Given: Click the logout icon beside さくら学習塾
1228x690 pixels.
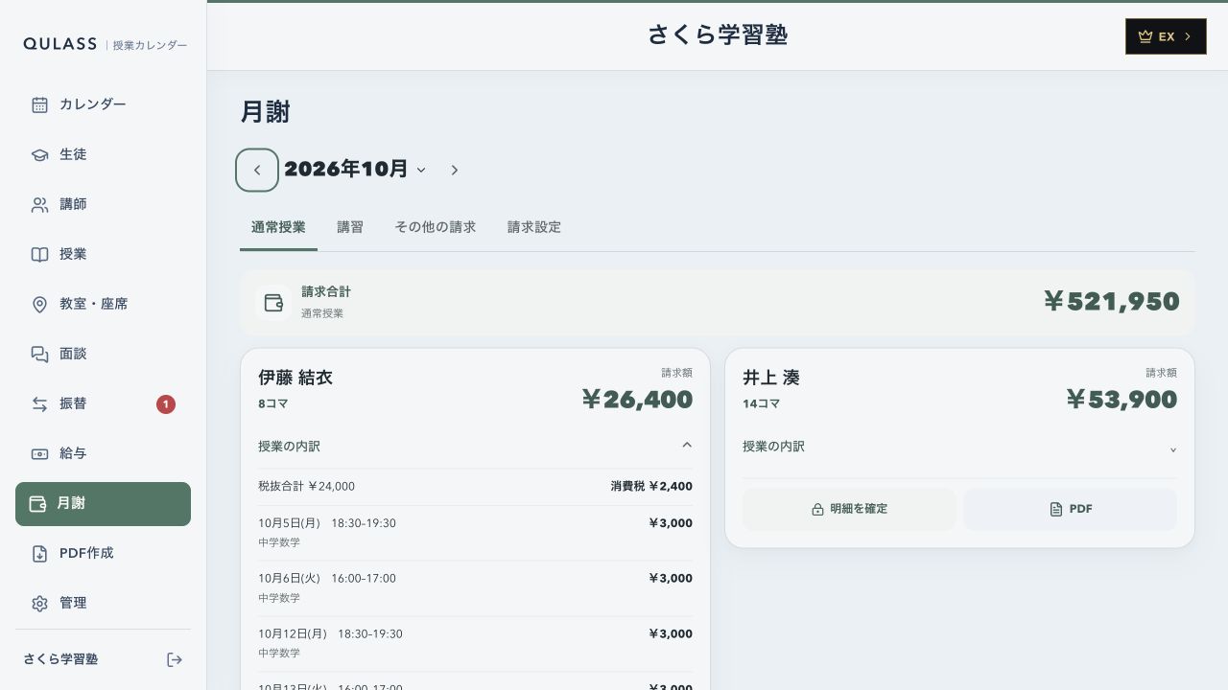Looking at the screenshot, I should pyautogui.click(x=175, y=659).
